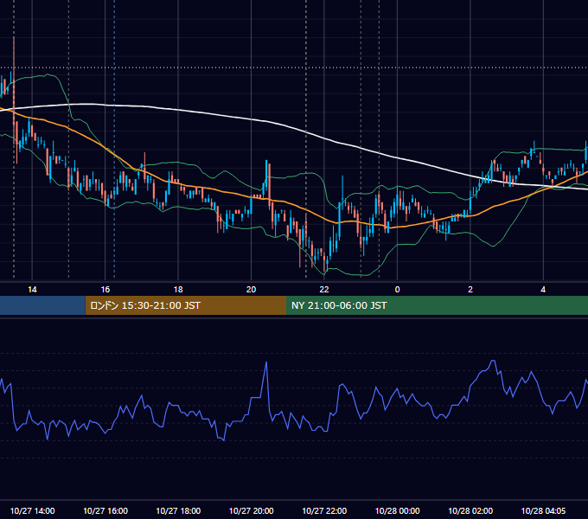Image resolution: width=588 pixels, height=519 pixels.
Task: Select the 10/27 18:00 time label
Action: coord(178,510)
